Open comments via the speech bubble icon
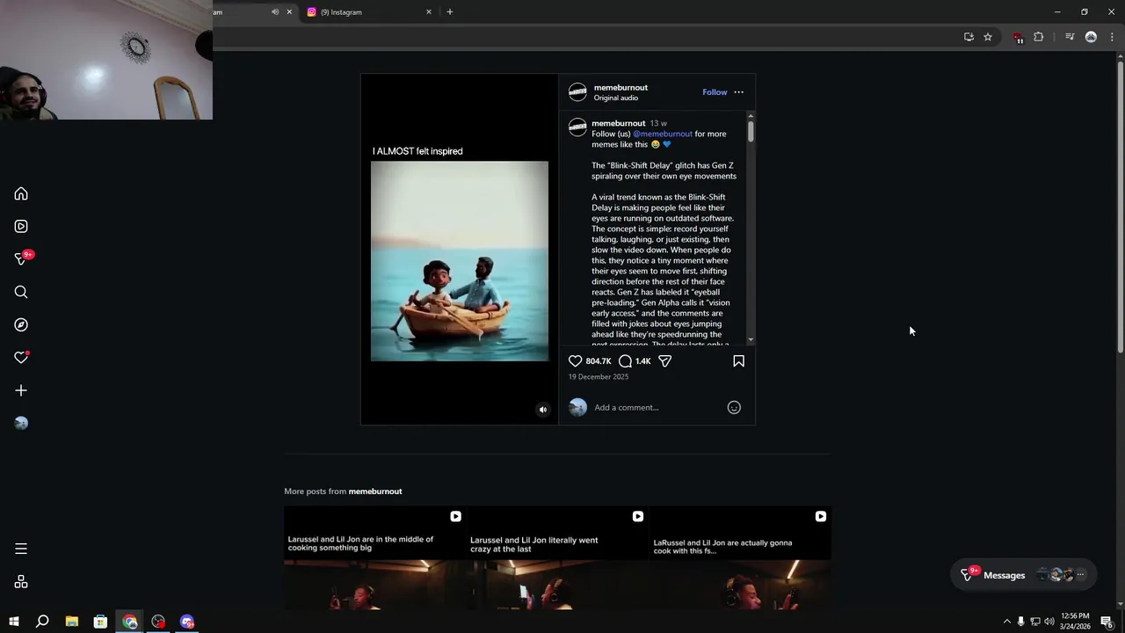 pyautogui.click(x=625, y=361)
